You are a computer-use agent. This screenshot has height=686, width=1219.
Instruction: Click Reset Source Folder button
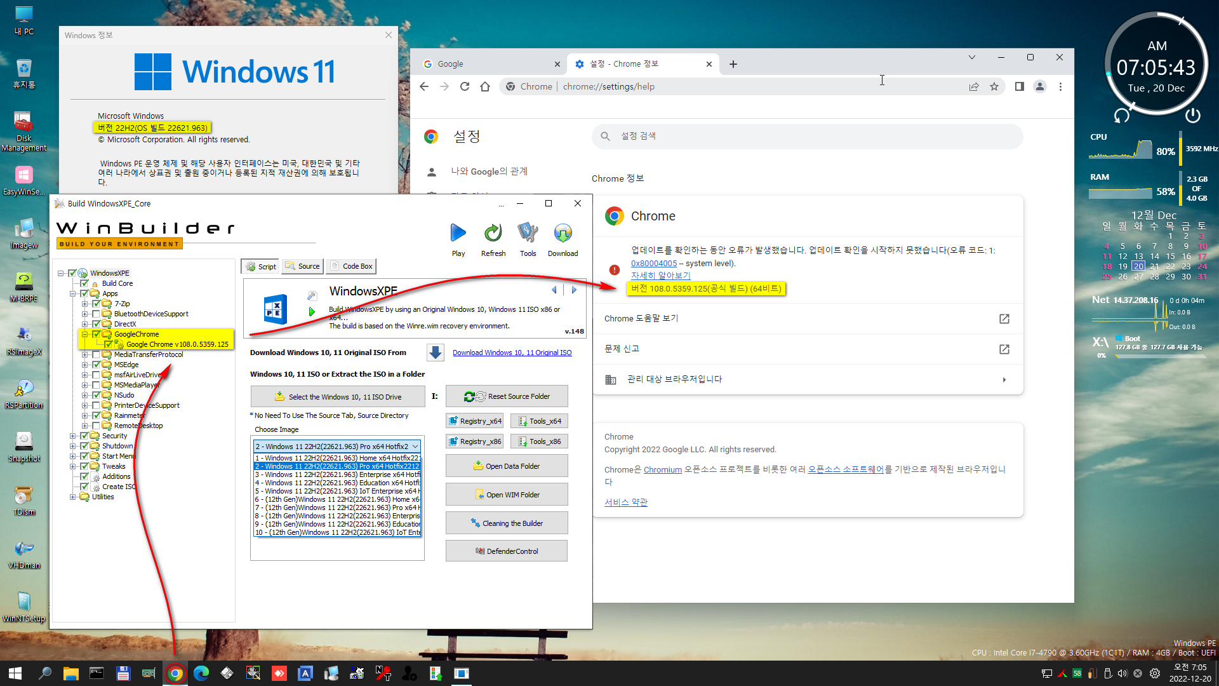click(x=507, y=396)
